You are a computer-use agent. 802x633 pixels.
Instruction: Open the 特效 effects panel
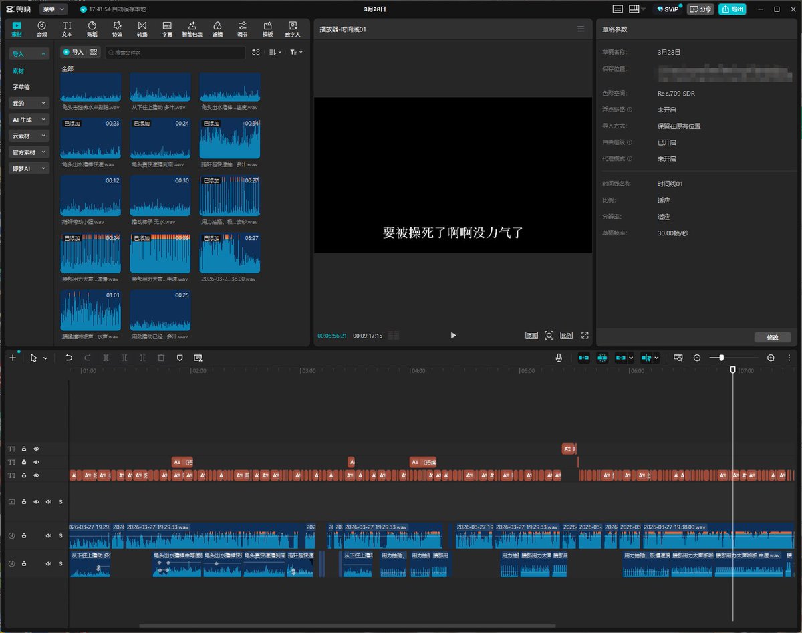pos(117,29)
